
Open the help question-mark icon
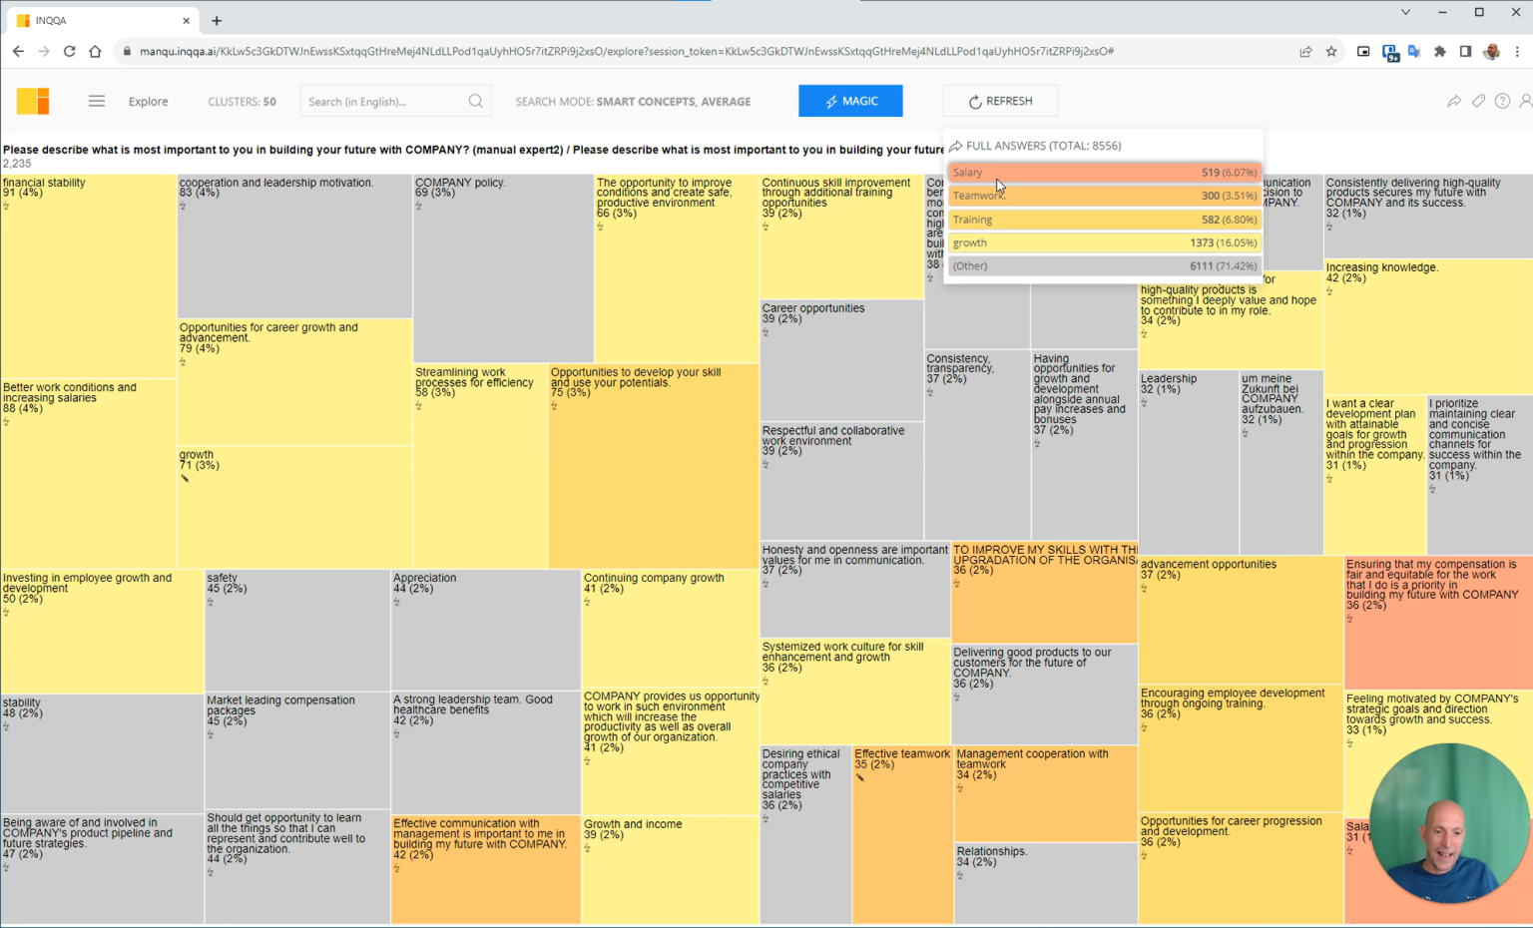[1502, 101]
